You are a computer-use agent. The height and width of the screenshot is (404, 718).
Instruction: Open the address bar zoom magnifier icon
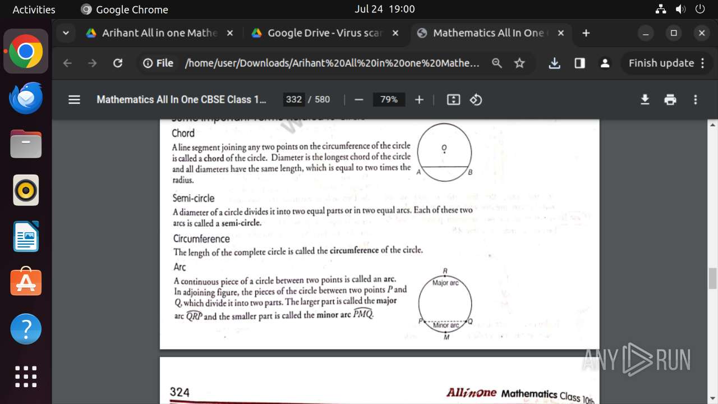click(497, 63)
